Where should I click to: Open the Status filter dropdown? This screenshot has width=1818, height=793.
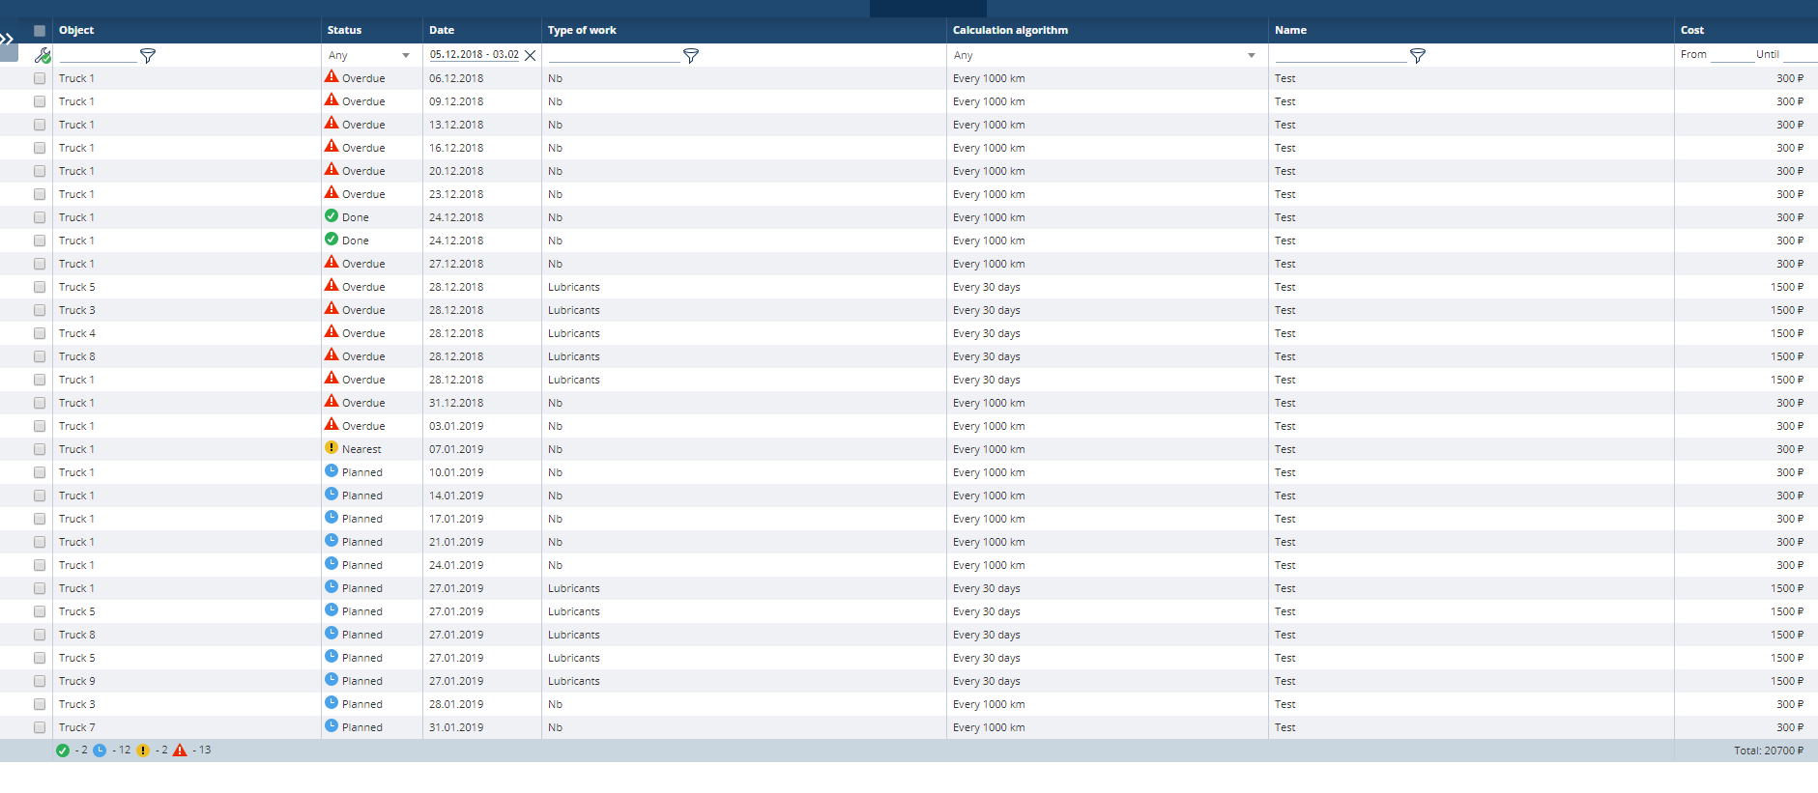click(370, 56)
